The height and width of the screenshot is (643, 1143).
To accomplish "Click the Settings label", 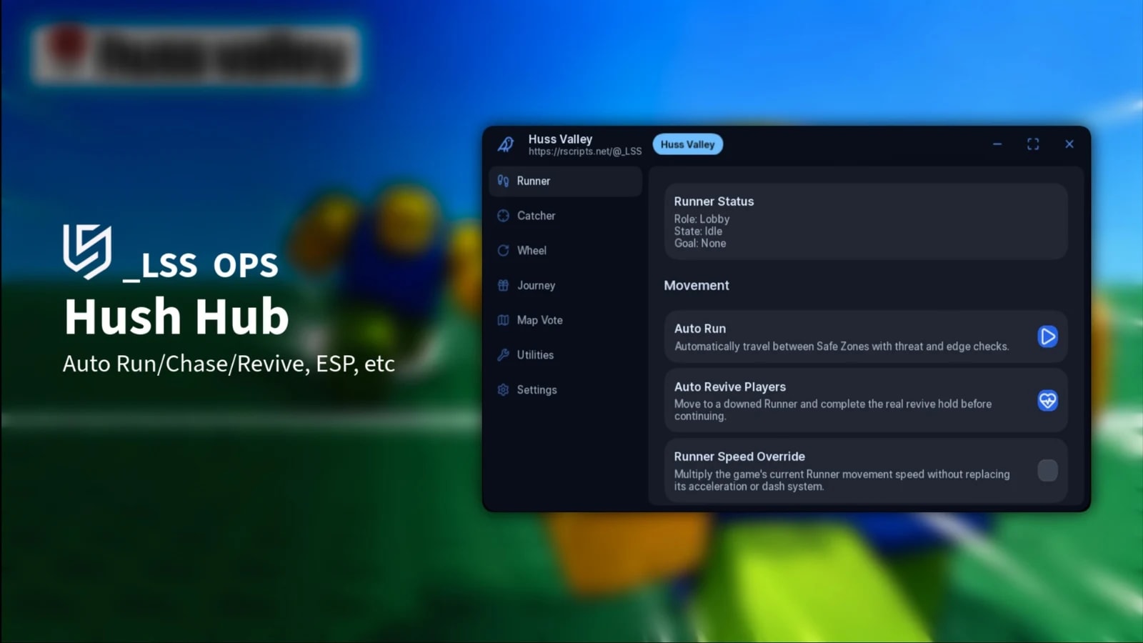I will 536,390.
